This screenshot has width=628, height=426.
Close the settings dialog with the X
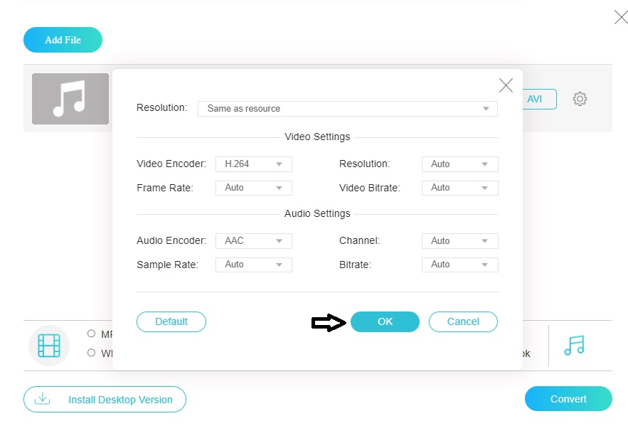[x=506, y=86]
